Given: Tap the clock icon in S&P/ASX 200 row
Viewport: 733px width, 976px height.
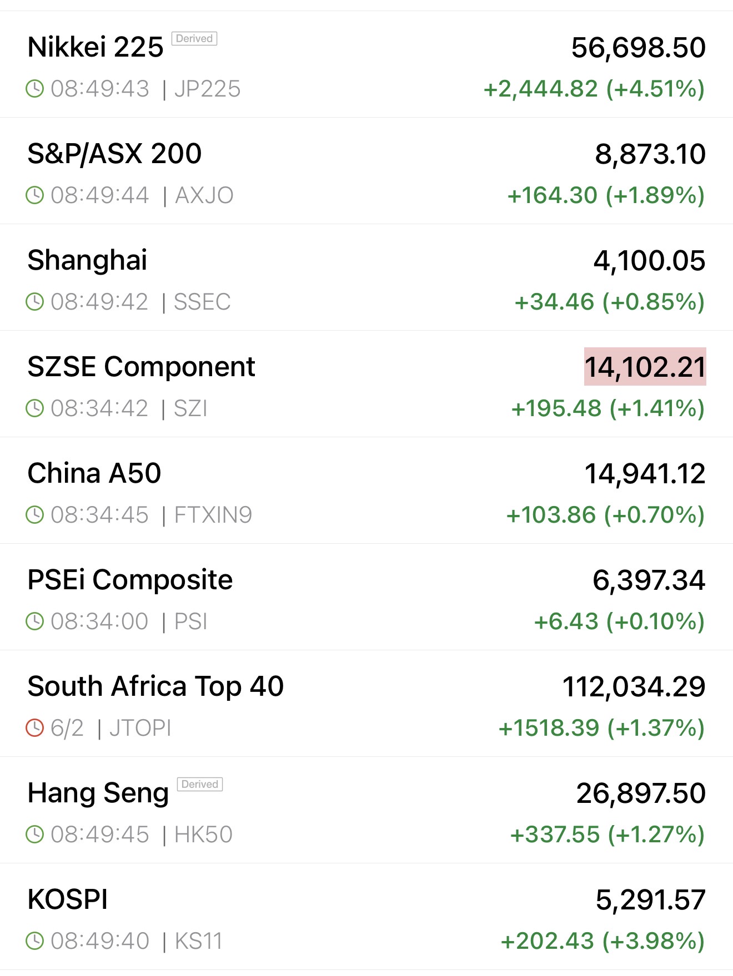Looking at the screenshot, I should (x=34, y=195).
